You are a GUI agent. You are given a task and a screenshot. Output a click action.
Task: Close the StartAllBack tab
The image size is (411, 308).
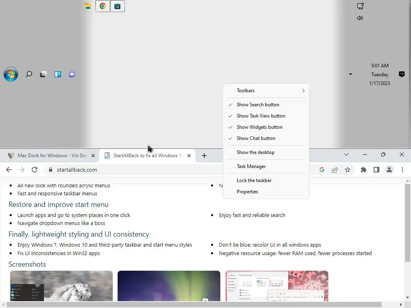[189, 156]
